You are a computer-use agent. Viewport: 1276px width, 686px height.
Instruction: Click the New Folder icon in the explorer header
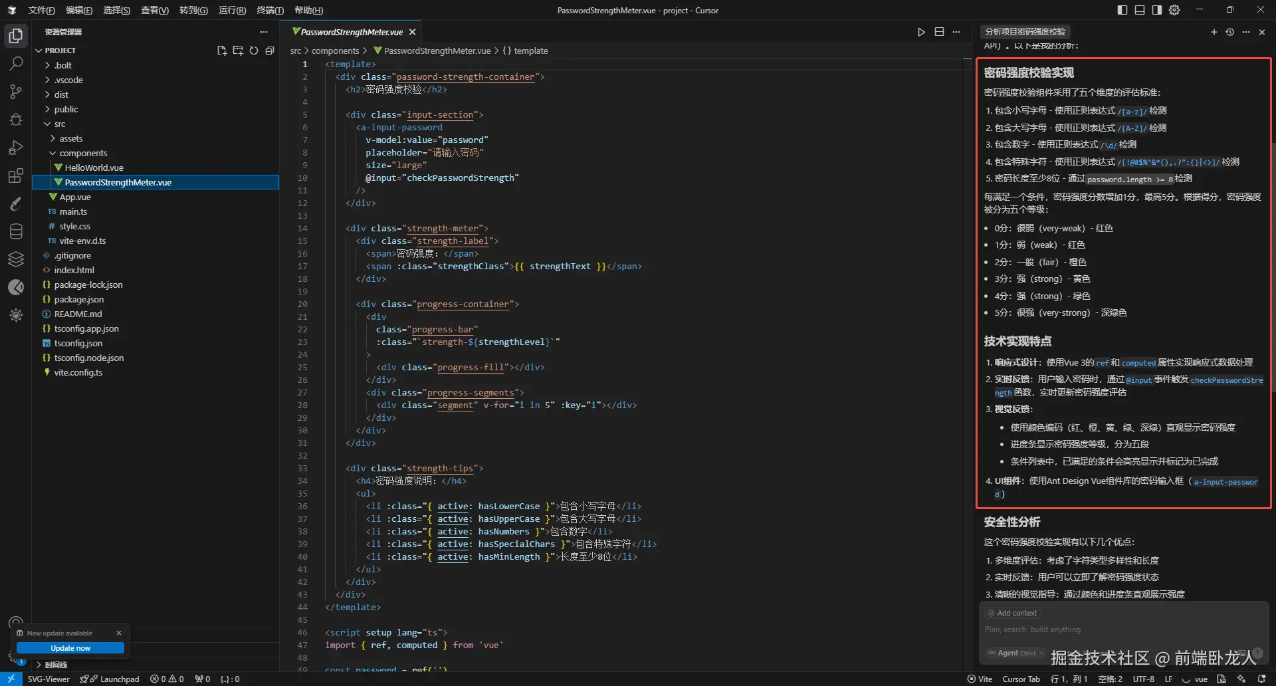238,51
